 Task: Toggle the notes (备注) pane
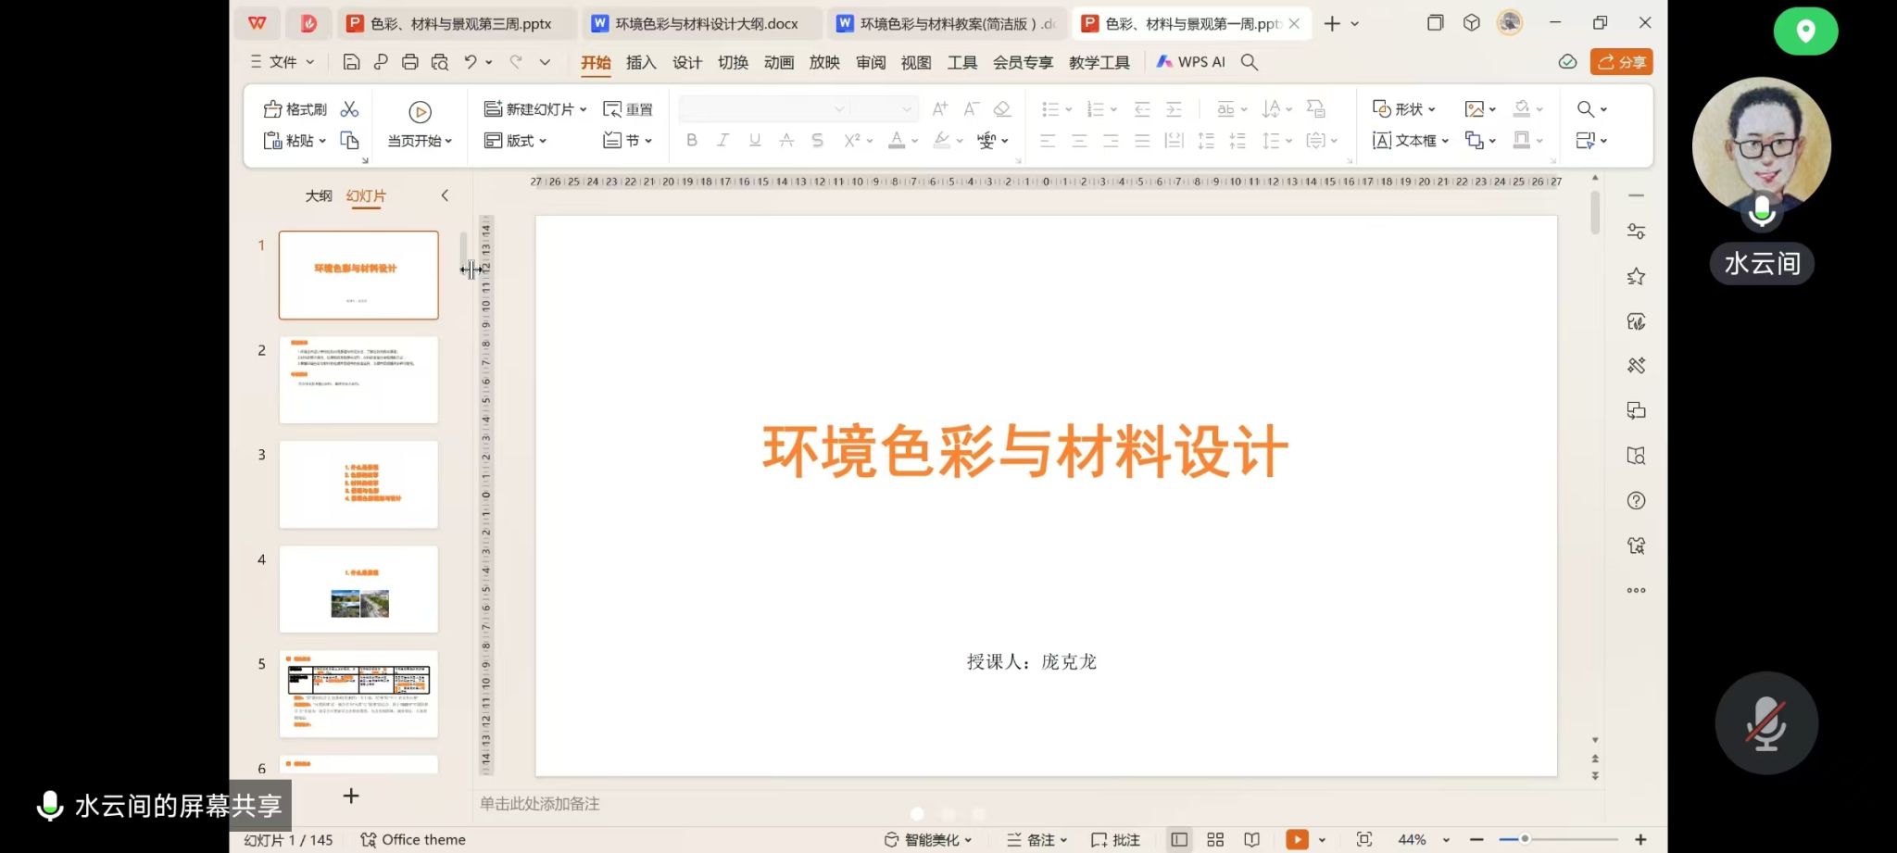(1036, 839)
